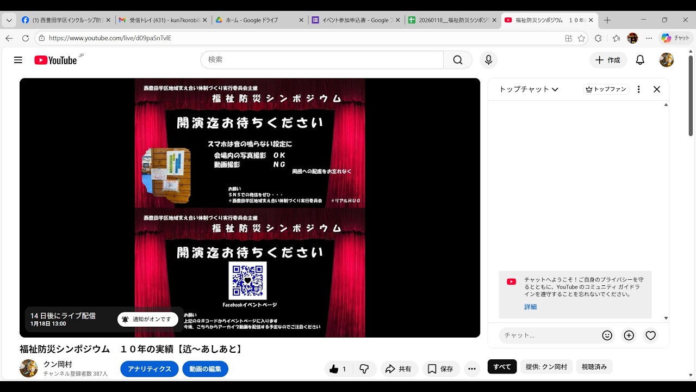
Task: Click the Save (保存) button
Action: pos(441,369)
